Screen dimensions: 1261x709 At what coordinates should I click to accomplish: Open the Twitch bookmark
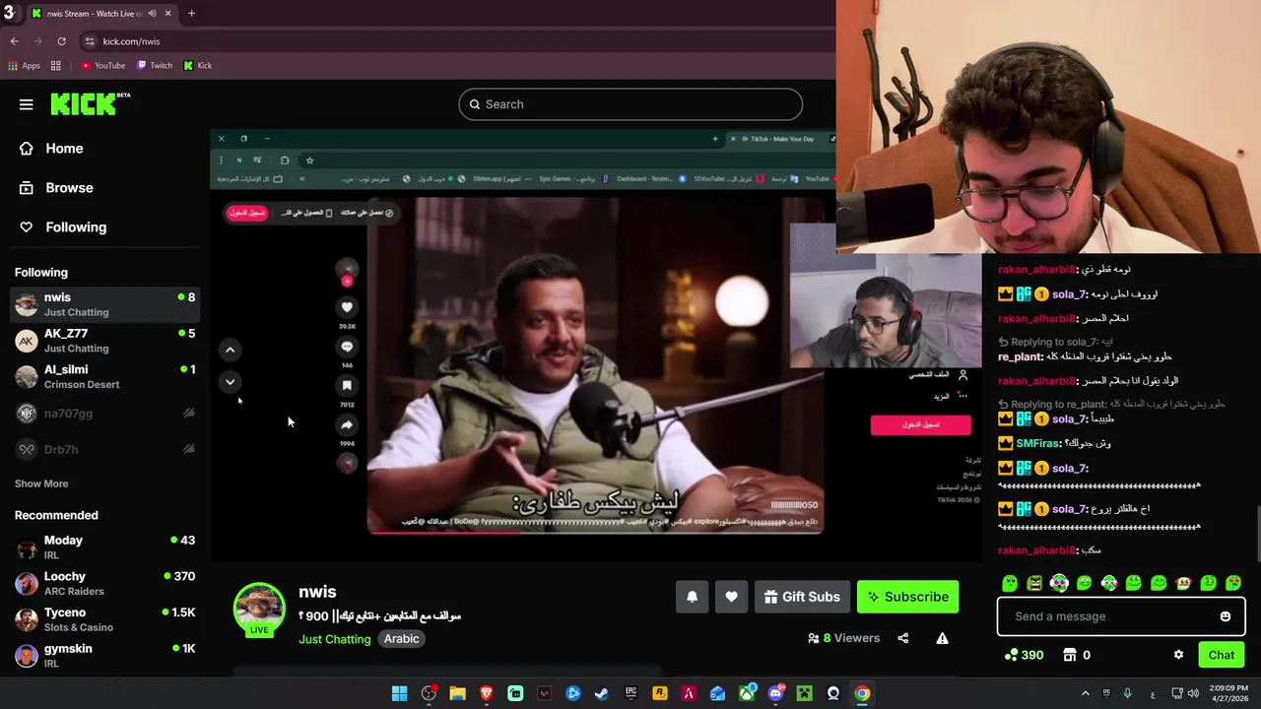[155, 66]
